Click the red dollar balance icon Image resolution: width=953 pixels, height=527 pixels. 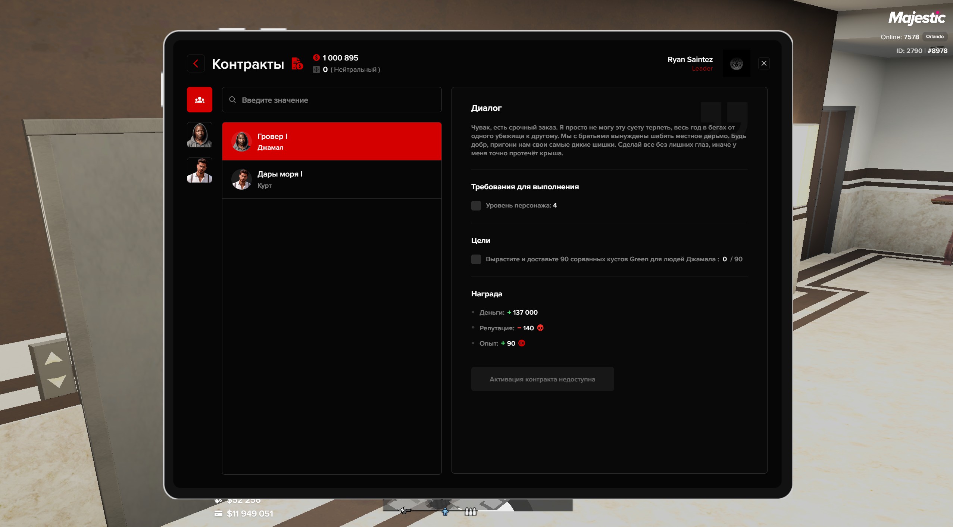tap(316, 57)
